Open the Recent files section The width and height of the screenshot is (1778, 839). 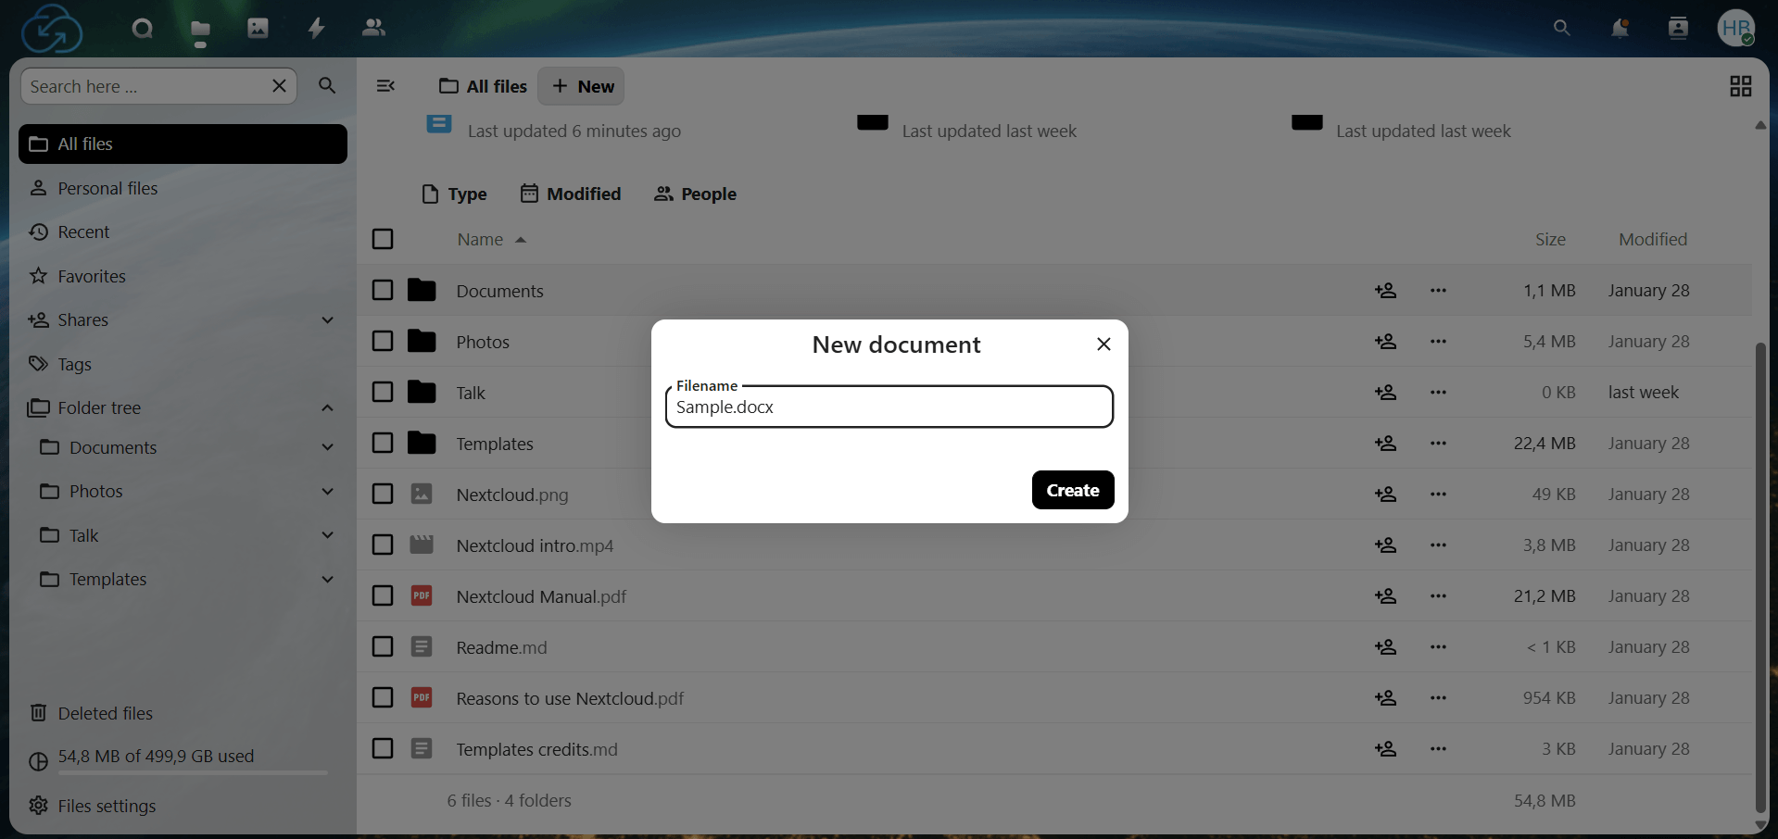click(83, 232)
